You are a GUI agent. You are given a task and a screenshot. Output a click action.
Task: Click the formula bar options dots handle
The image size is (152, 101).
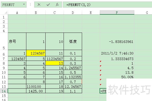pos(30,5)
